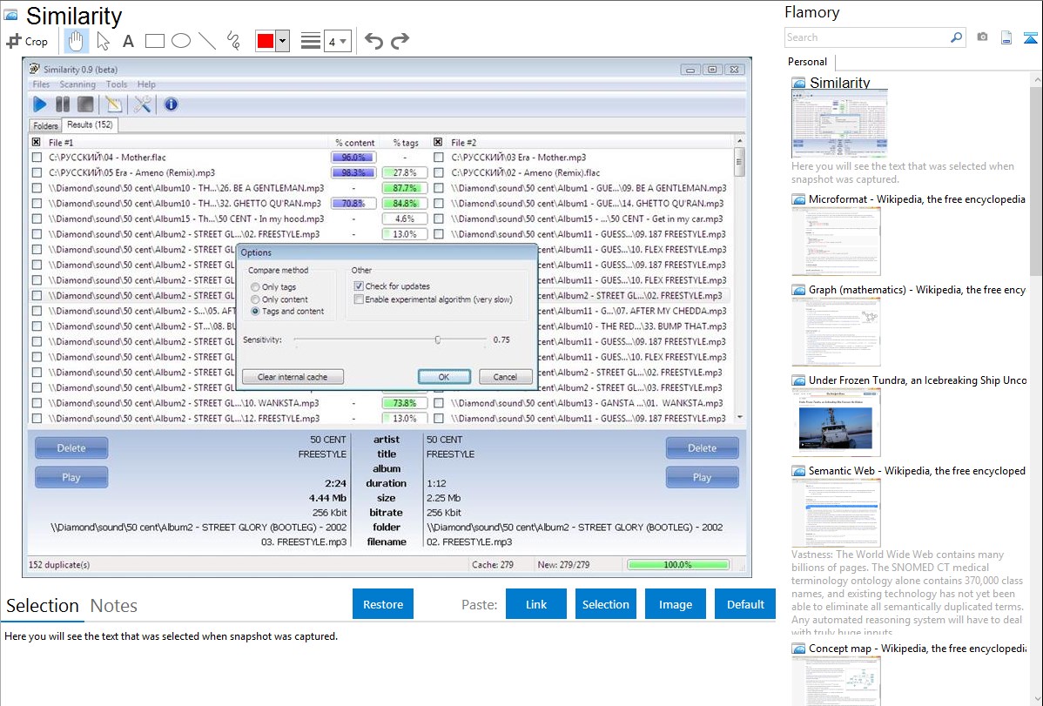Toggle the File #2 select-all checkbox

438,142
